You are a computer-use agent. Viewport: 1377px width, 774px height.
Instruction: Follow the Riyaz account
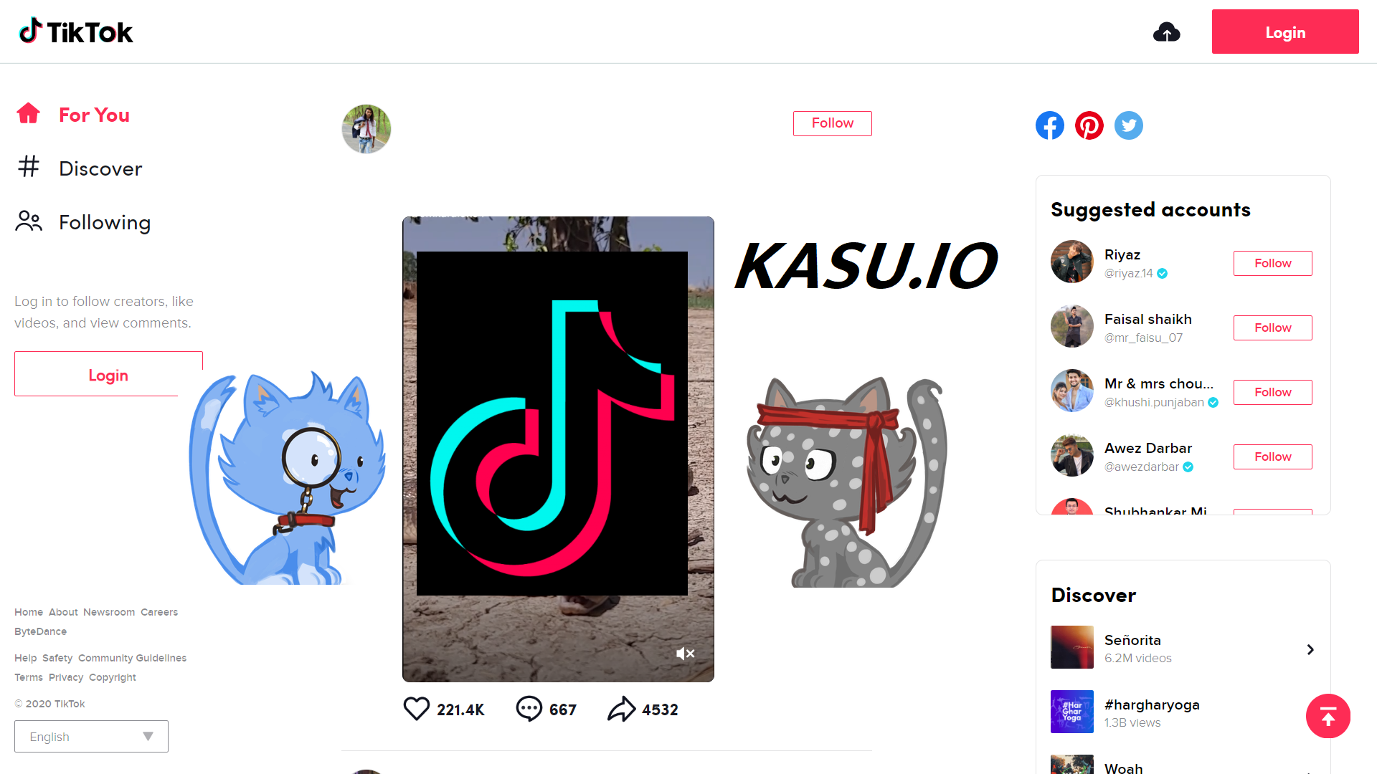[1273, 263]
